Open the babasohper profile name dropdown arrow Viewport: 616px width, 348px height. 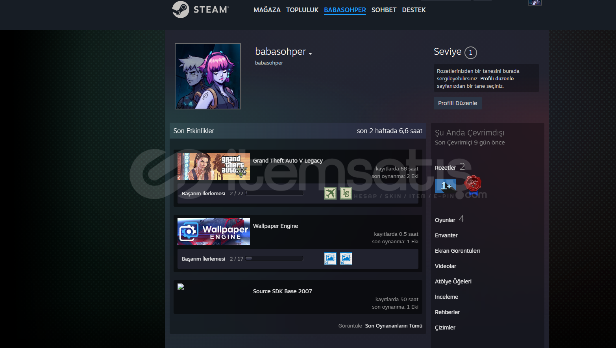coord(311,54)
